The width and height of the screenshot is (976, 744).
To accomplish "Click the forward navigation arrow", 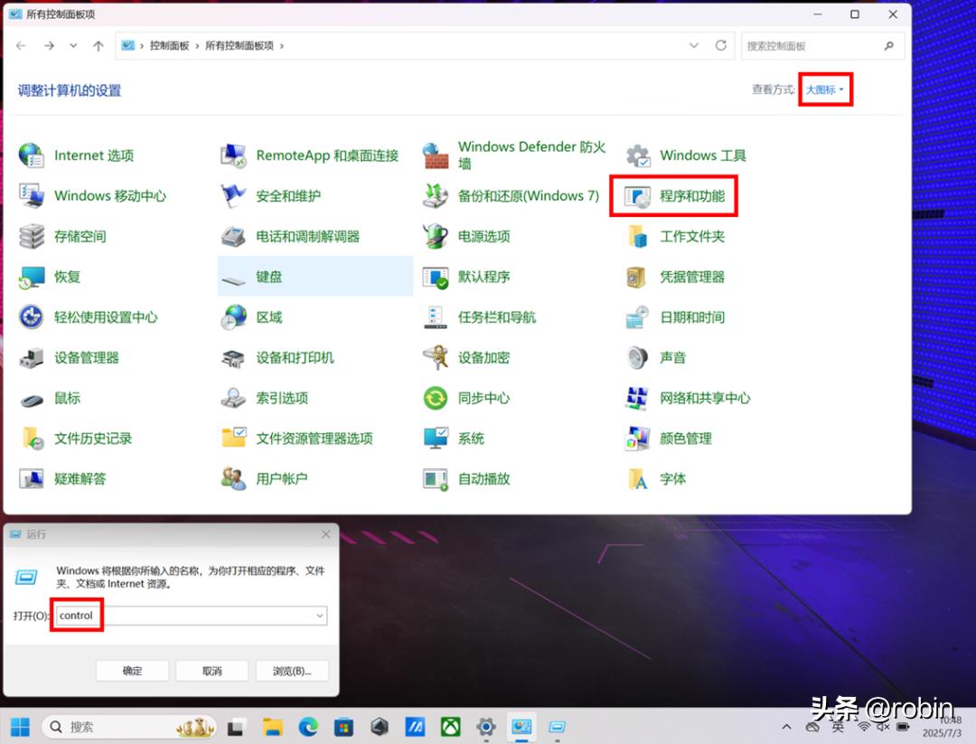I will (49, 45).
